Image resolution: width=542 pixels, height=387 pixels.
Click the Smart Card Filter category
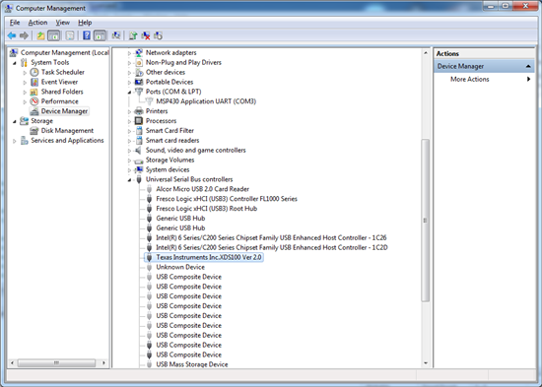[169, 131]
